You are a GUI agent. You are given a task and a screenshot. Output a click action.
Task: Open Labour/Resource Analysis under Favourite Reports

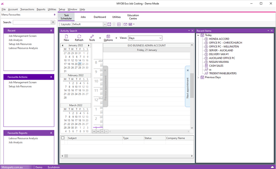(23, 138)
